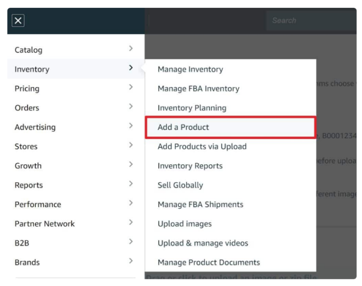
Task: Expand the Inventory chevron arrow
Action: pyautogui.click(x=131, y=68)
